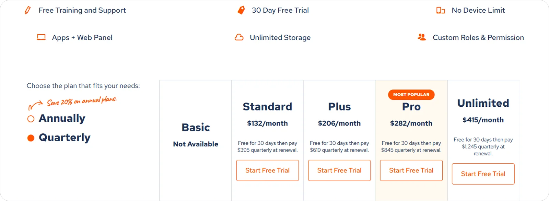Click the Pro plan Start Free Trial button

[411, 170]
